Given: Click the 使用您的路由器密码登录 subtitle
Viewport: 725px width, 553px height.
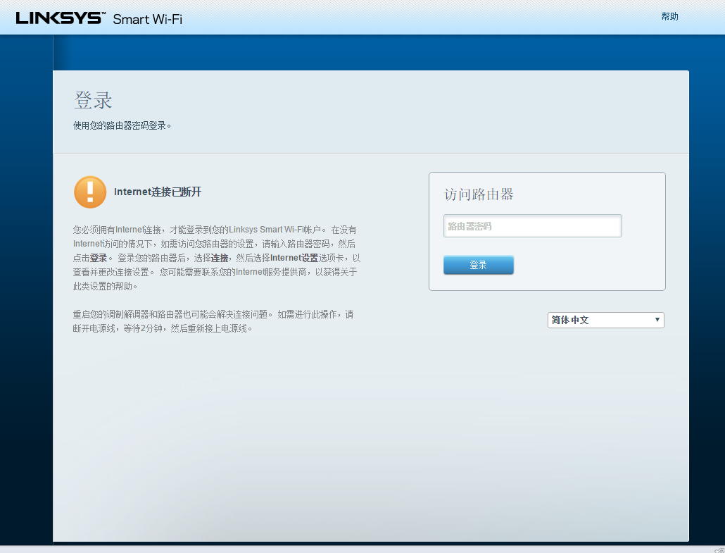Looking at the screenshot, I should (x=122, y=125).
